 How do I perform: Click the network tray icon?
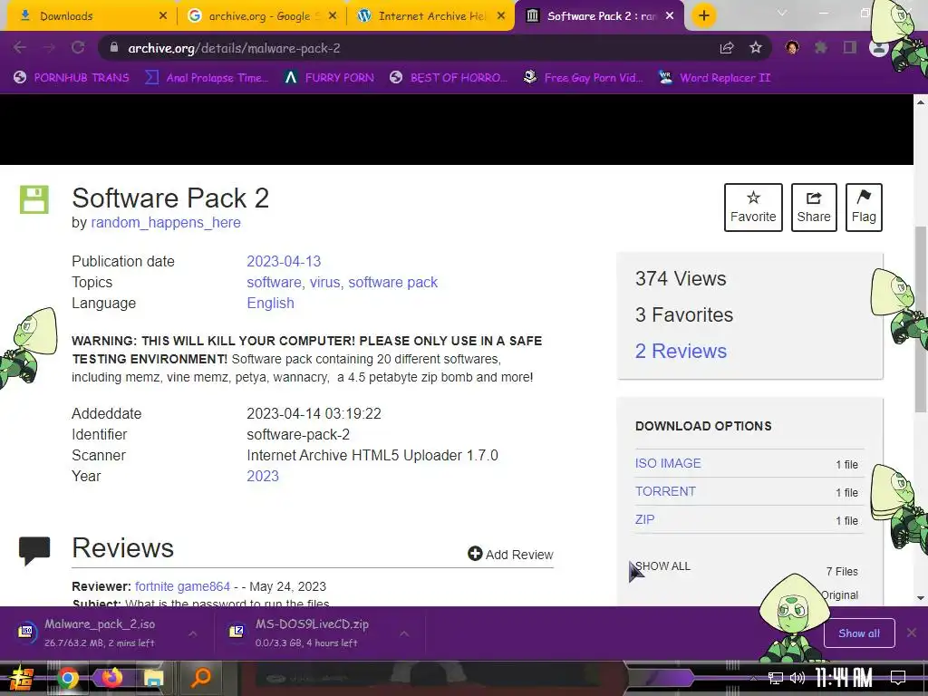pos(776,678)
